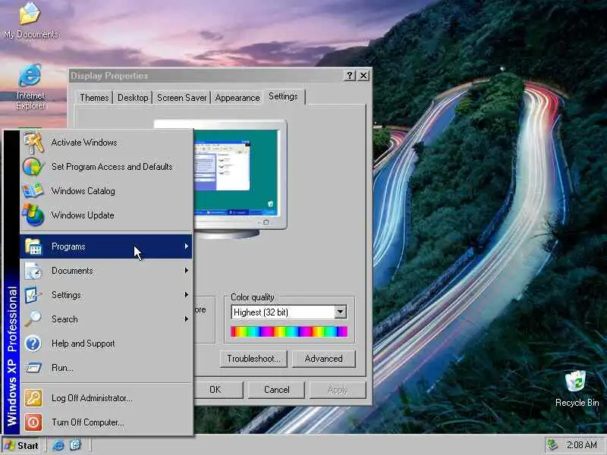This screenshot has width=607, height=455.
Task: Click the Programs folder icon
Action: 33,246
